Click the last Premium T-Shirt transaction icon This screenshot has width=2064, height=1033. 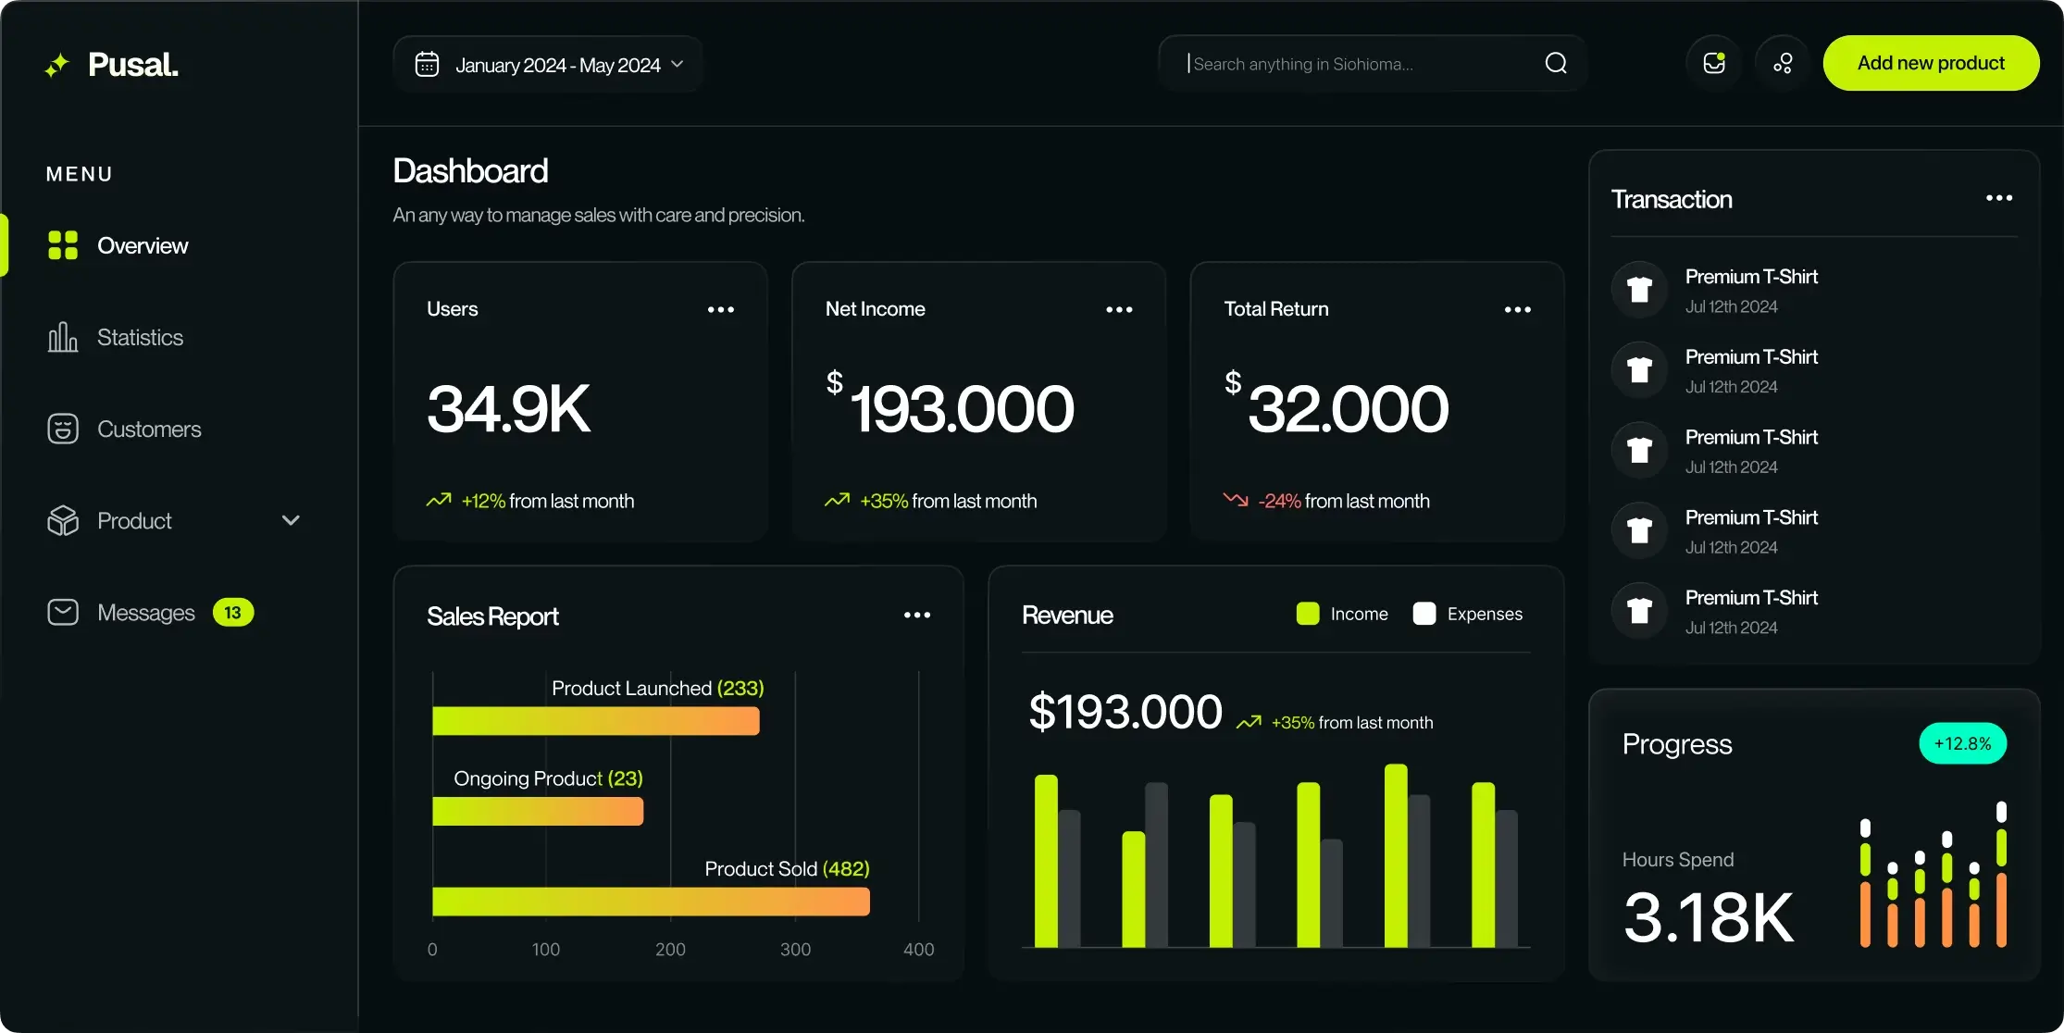tap(1640, 611)
